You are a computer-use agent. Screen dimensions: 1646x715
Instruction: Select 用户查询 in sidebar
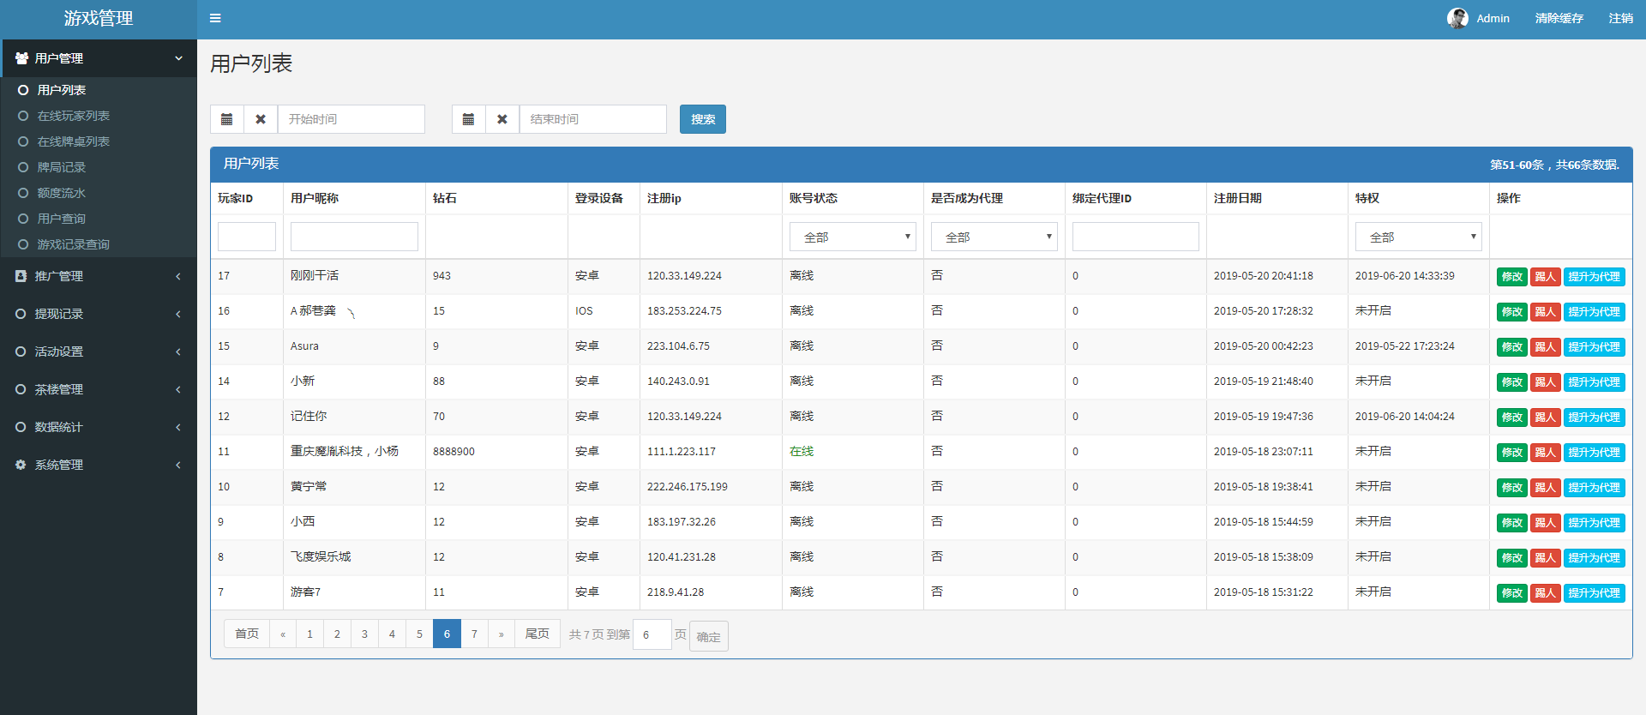tap(61, 219)
